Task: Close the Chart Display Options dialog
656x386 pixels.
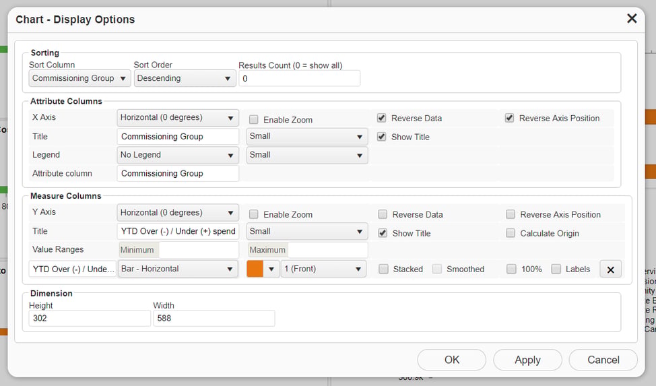Action: click(x=632, y=18)
